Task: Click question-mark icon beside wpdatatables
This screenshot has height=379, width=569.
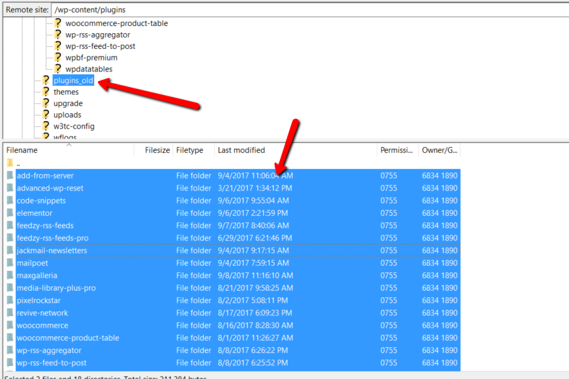Action: (x=58, y=69)
